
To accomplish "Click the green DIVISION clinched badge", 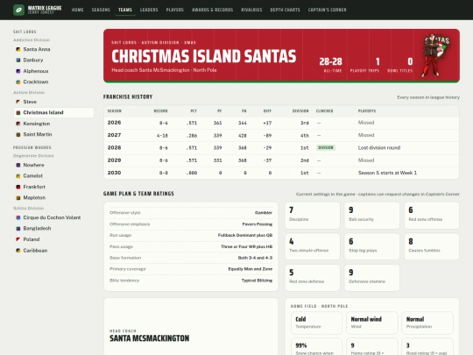I will (x=326, y=147).
